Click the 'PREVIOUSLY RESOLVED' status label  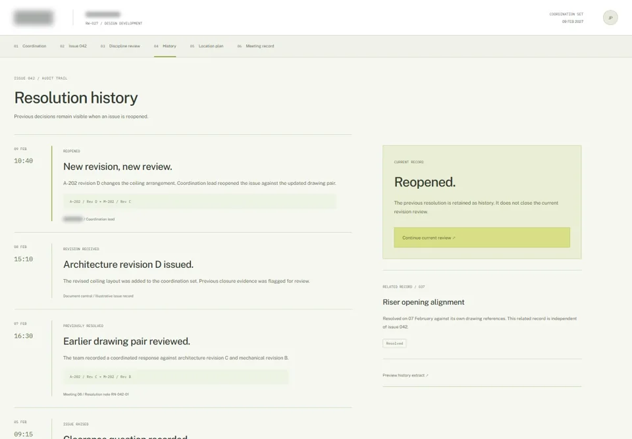coord(83,326)
